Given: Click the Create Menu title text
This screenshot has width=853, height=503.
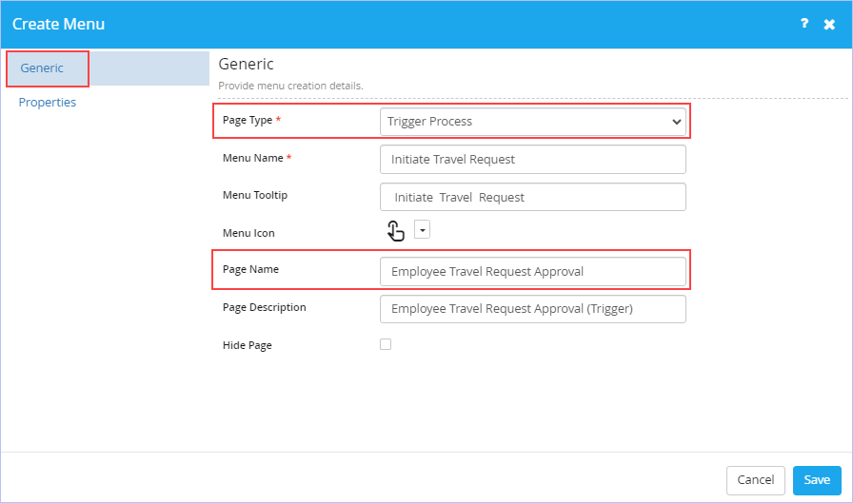Looking at the screenshot, I should pos(58,24).
